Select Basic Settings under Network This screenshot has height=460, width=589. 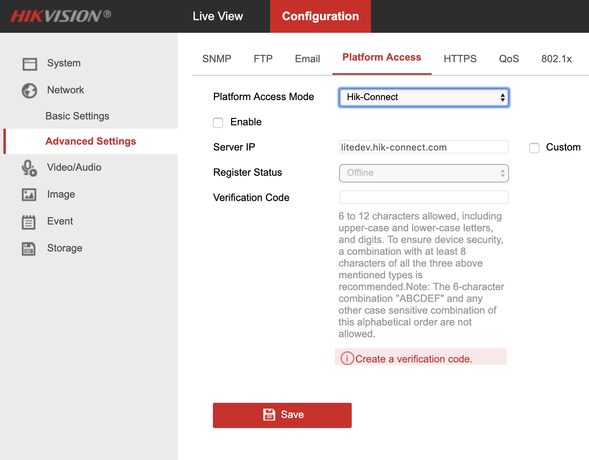point(77,116)
